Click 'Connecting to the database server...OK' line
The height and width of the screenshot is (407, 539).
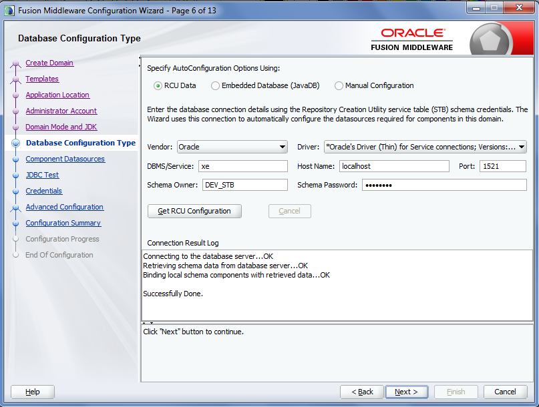click(208, 256)
